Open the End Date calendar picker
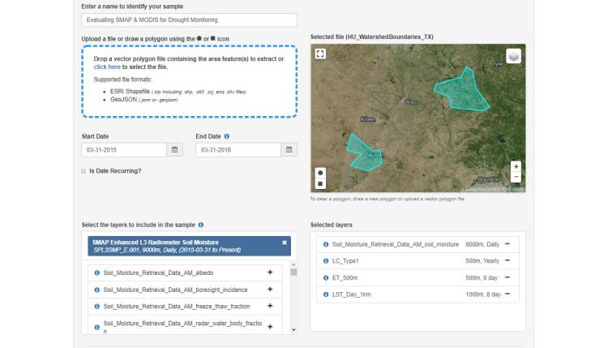Screen dimensions: 608x348 (x=289, y=150)
